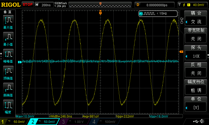Click the trigger source channel 1 badge
The width and height of the screenshot is (209, 125).
(x=189, y=5)
